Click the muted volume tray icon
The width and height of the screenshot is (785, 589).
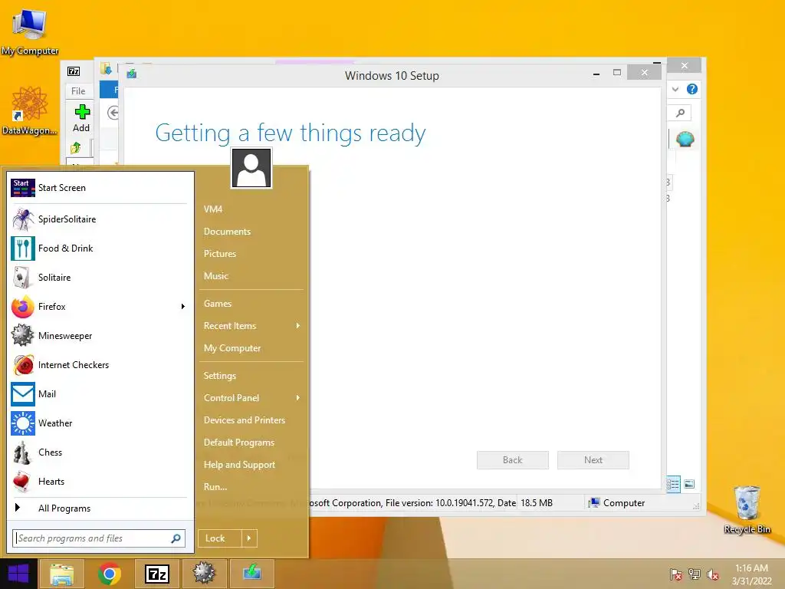713,574
